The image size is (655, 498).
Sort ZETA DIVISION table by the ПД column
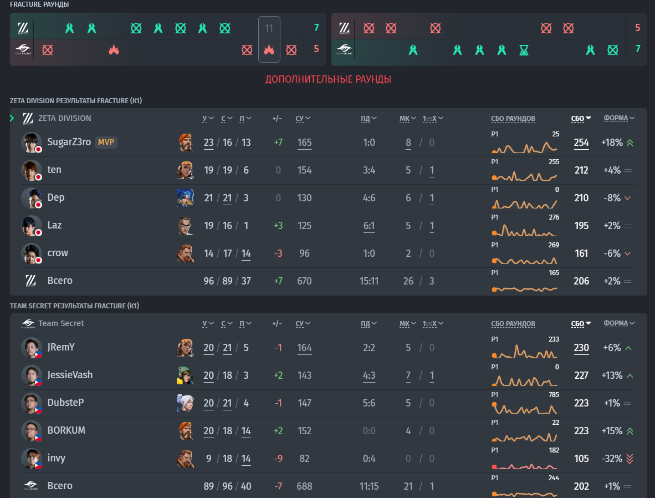369,118
